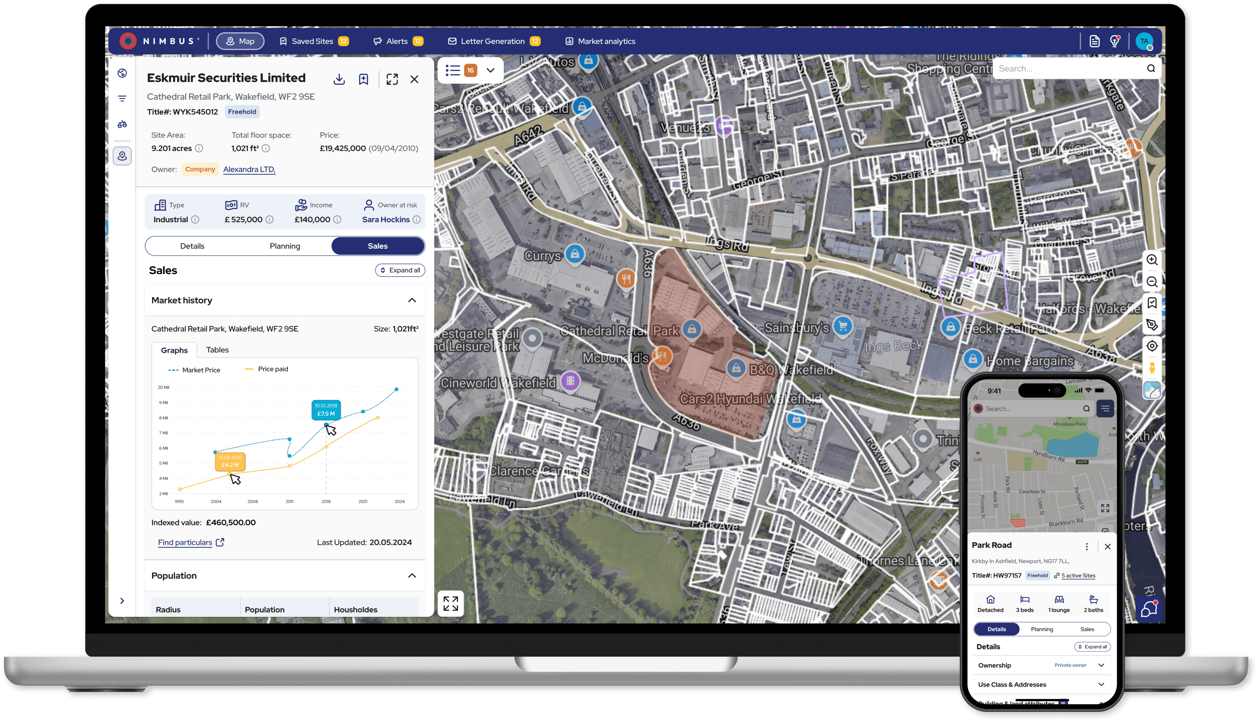Toggle the map layer thumbnail switcher
This screenshot has width=1258, height=722.
click(x=1152, y=390)
